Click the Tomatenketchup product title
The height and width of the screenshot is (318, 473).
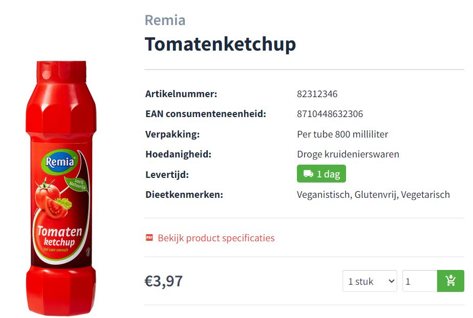click(x=220, y=44)
